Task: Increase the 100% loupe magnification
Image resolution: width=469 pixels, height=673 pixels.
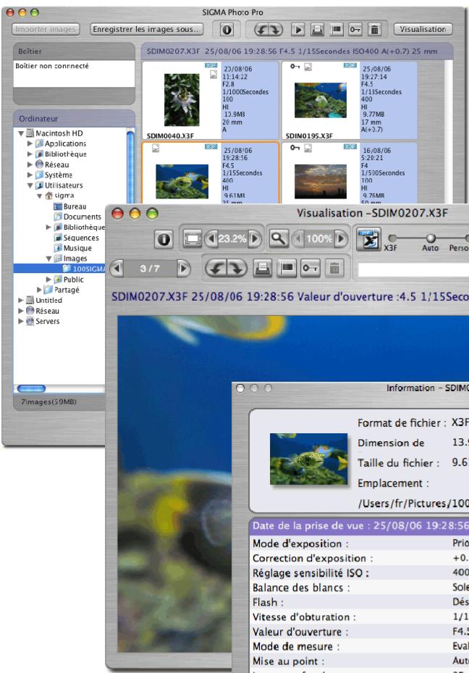Action: [x=341, y=238]
